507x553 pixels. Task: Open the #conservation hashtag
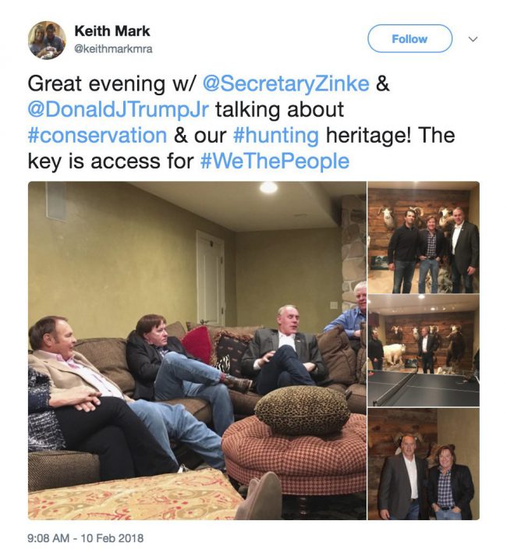point(97,135)
